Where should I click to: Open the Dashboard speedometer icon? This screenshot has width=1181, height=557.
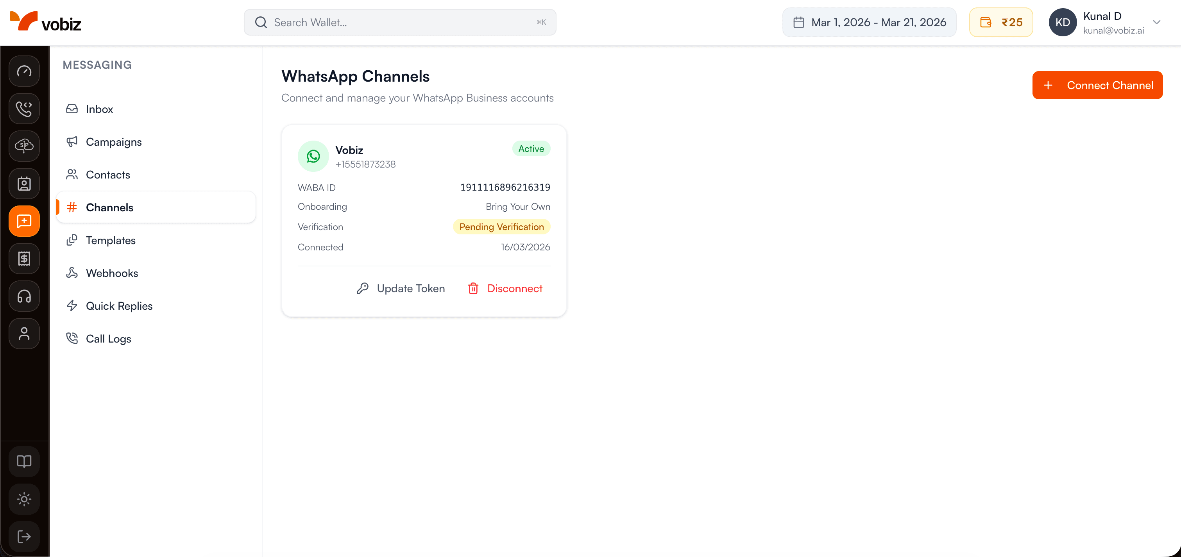(24, 71)
